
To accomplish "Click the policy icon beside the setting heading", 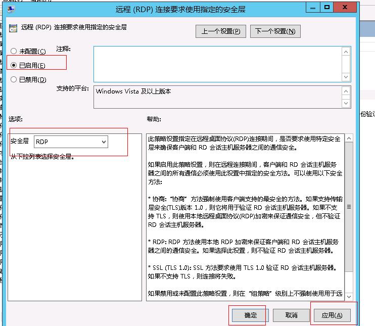I will [x=13, y=28].
